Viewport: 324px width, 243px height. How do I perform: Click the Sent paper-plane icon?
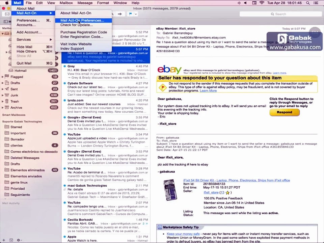(7, 89)
